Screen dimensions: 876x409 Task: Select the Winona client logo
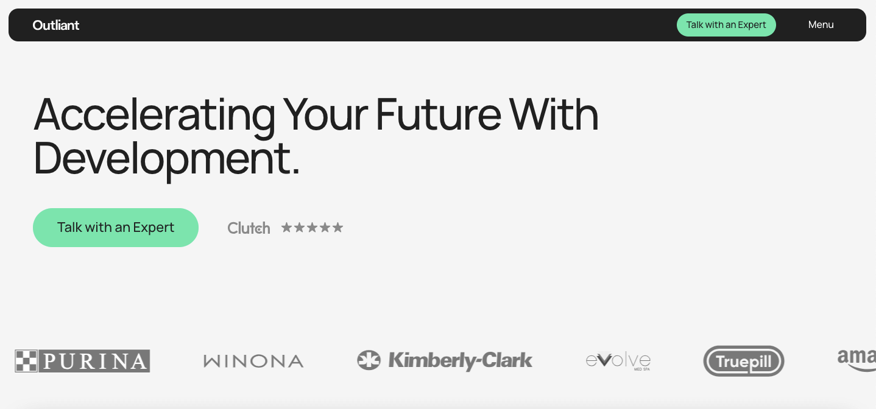[x=253, y=362]
